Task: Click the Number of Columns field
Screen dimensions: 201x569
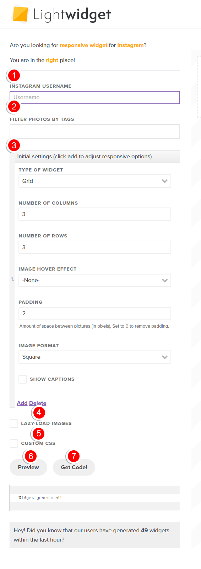Action: 95,214
